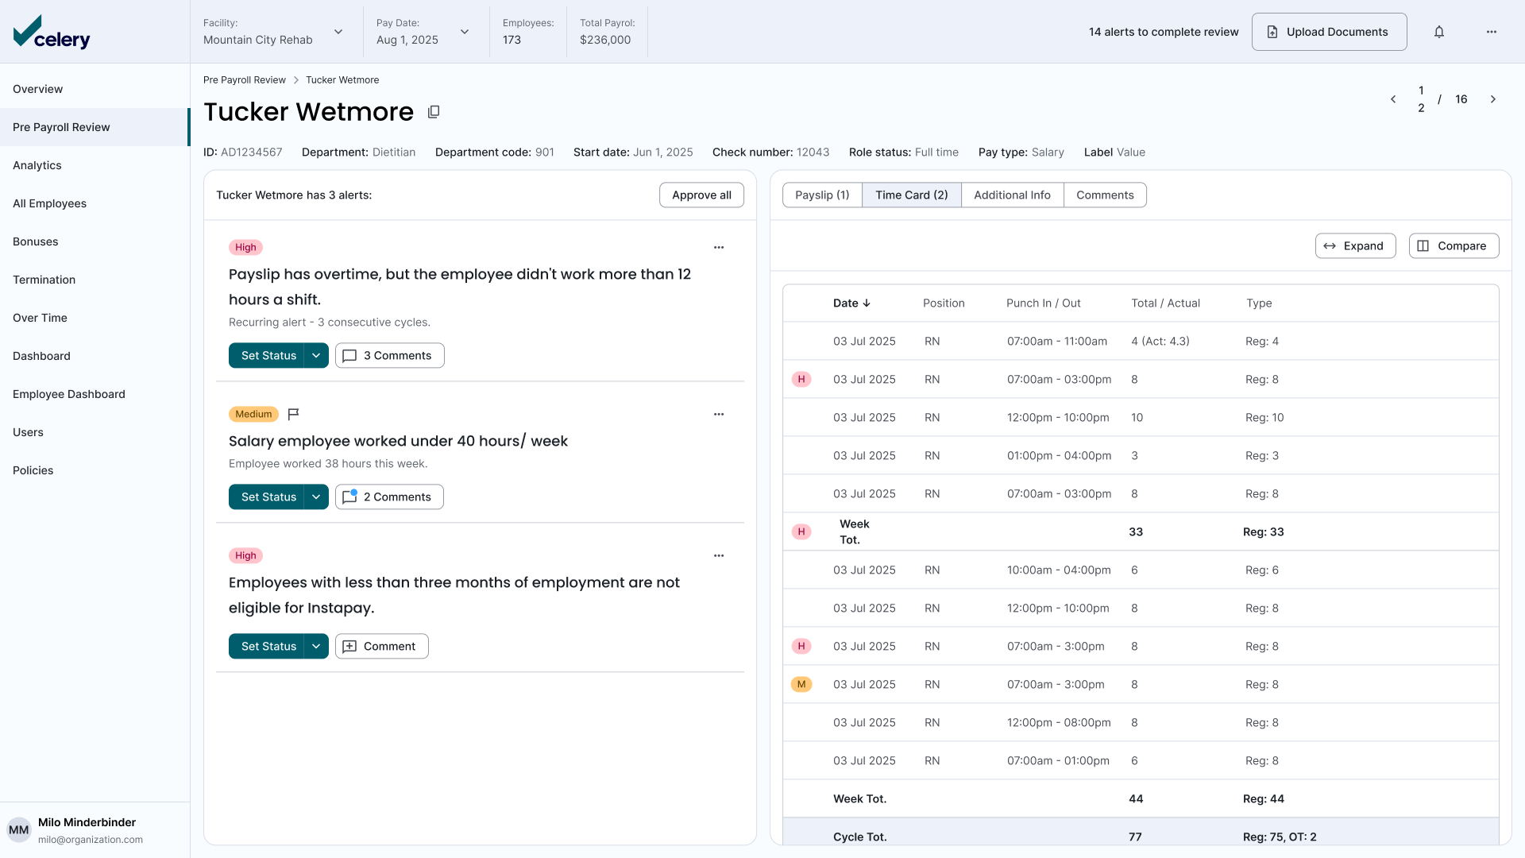Copy employee name using copy icon
The width and height of the screenshot is (1525, 858).
pos(434,112)
